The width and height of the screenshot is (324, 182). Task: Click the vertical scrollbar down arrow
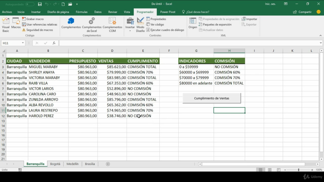coord(322,159)
